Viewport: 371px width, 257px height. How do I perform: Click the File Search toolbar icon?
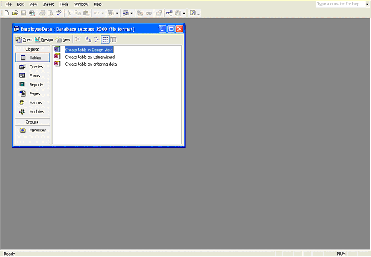tap(32, 14)
